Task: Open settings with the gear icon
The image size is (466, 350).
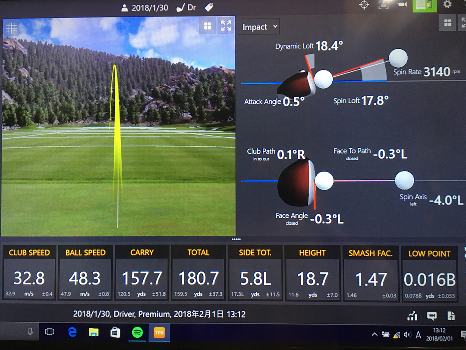Action: tap(447, 4)
